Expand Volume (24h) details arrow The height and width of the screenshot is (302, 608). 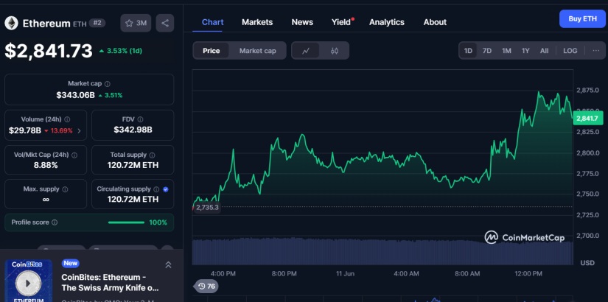[x=80, y=130]
